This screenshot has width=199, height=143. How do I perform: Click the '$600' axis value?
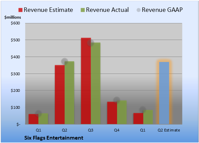[x=15, y=23]
